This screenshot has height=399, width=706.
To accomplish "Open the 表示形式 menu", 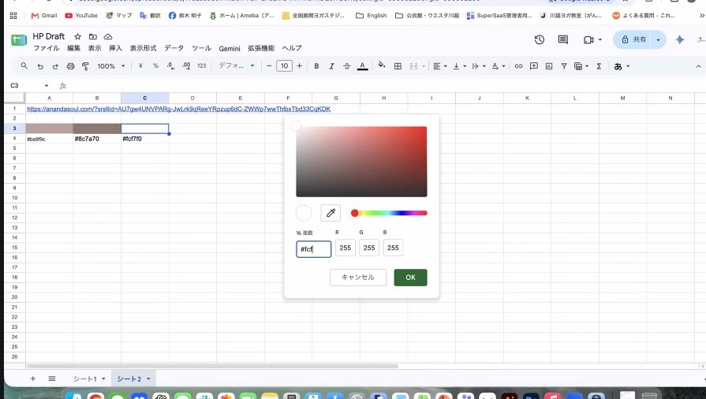I will point(144,48).
